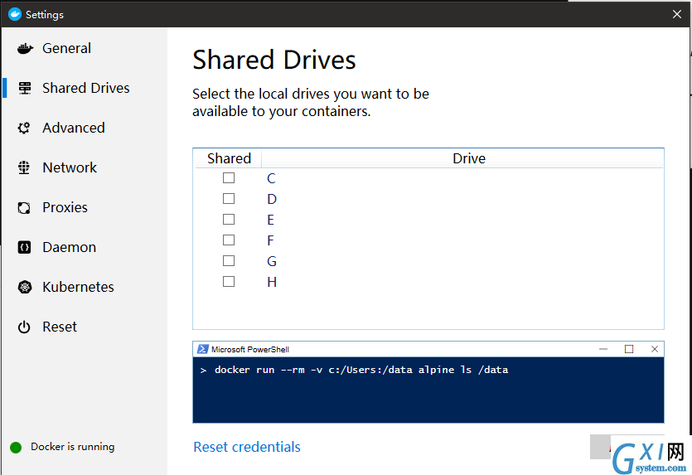
Task: Click the PowerShell sample minimize button
Action: [603, 349]
